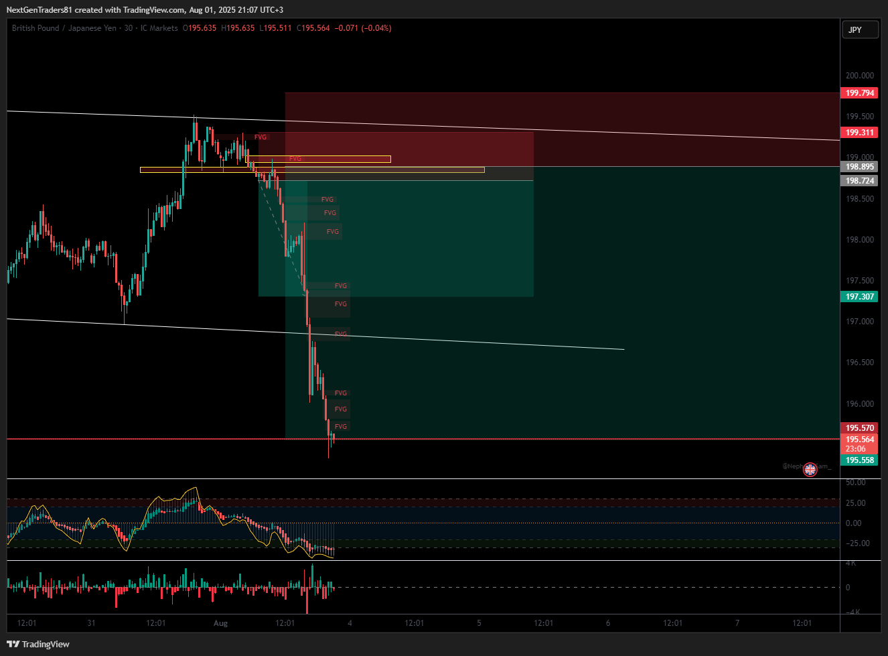Click the 4 date label on time axis
The width and height of the screenshot is (888, 656).
coord(350,623)
